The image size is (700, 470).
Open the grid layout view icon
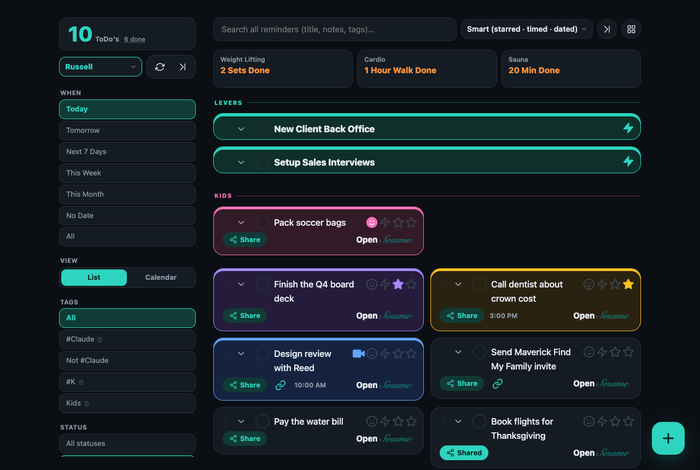click(631, 29)
